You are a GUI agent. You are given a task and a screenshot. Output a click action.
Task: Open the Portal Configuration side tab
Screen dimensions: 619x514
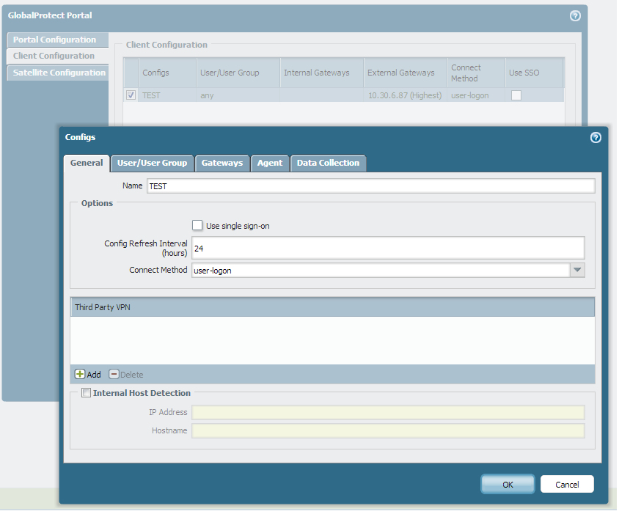[x=55, y=40]
